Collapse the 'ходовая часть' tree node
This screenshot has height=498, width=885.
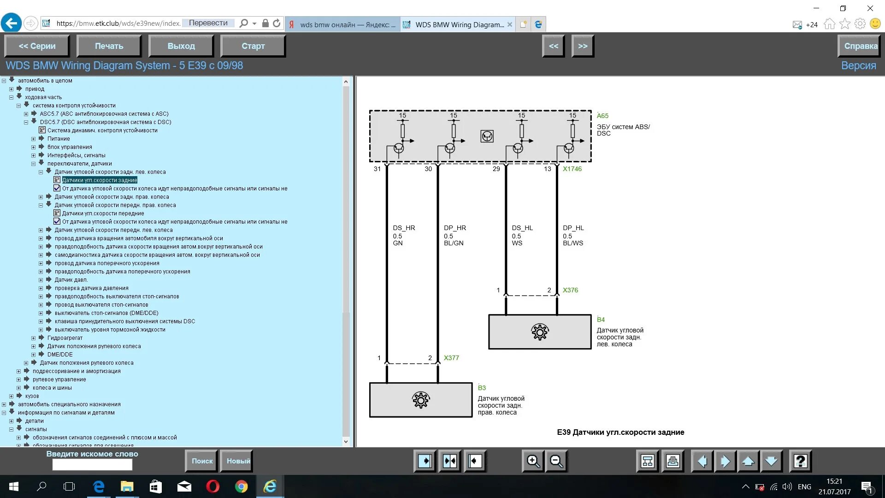pos(12,97)
